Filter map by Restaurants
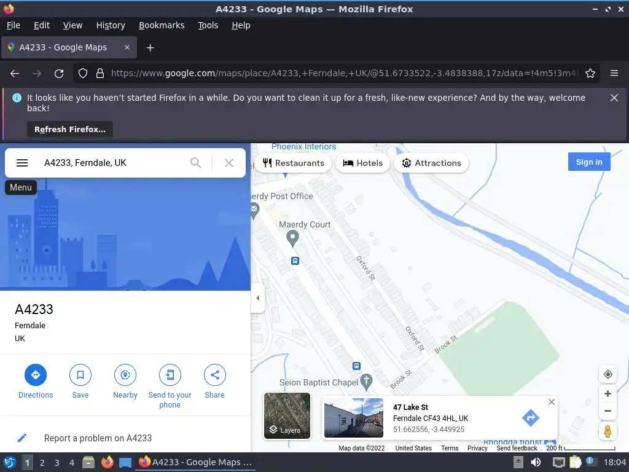This screenshot has height=472, width=629. click(x=293, y=163)
